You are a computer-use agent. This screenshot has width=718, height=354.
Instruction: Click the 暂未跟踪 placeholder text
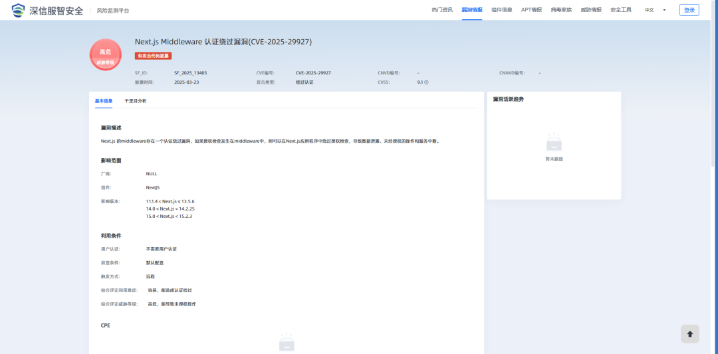[554, 159]
